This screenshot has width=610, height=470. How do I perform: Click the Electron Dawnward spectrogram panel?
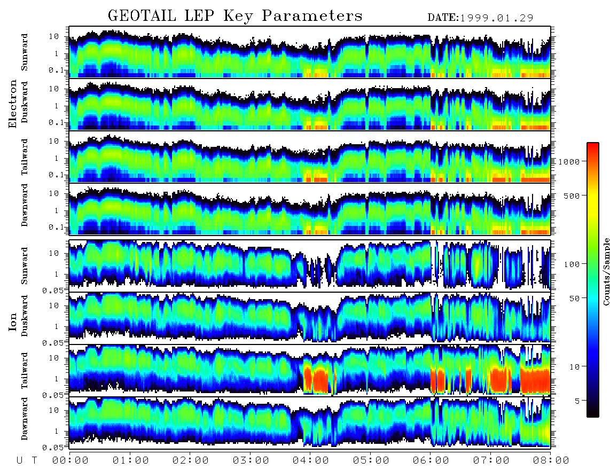pos(310,209)
